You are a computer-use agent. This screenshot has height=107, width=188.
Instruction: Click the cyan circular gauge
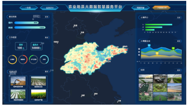(x=44, y=59)
